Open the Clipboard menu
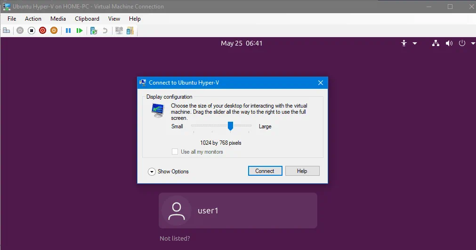The height and width of the screenshot is (250, 476). point(87,19)
